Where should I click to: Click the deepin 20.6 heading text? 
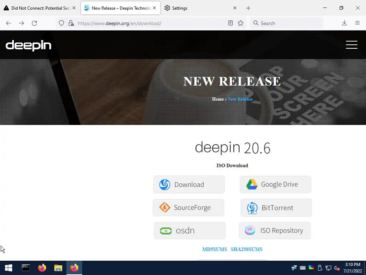point(232,148)
